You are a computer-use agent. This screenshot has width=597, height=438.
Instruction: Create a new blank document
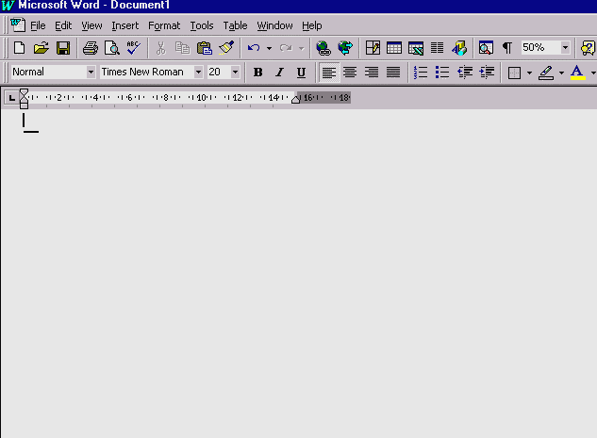tap(19, 47)
